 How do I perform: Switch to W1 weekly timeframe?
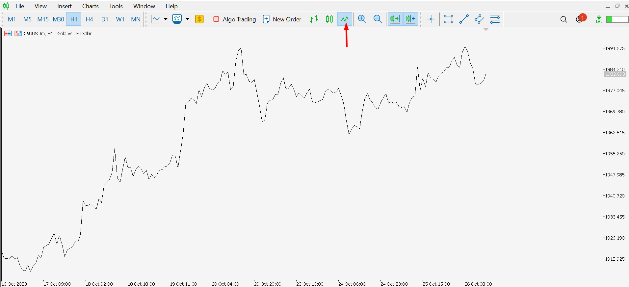(x=120, y=19)
